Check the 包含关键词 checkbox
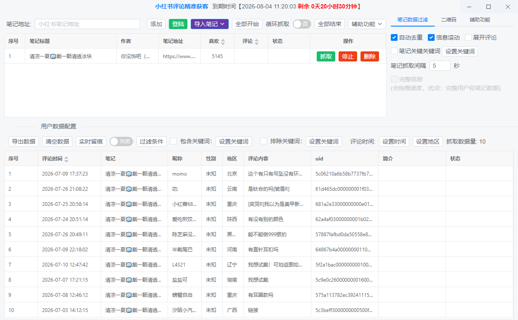This screenshot has height=320, width=518. [x=174, y=141]
